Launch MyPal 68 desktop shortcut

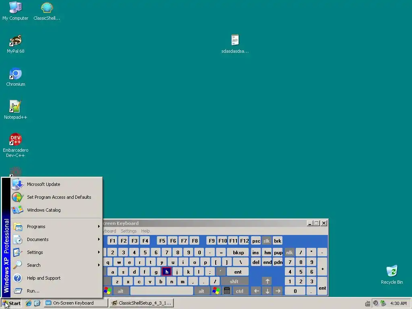click(16, 44)
